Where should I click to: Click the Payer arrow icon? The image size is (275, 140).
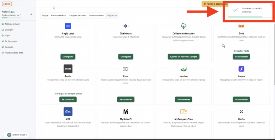[x=3, y=36]
